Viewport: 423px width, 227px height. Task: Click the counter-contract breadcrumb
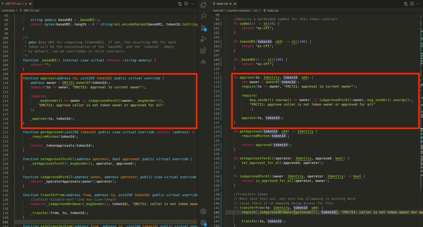coord(238,11)
